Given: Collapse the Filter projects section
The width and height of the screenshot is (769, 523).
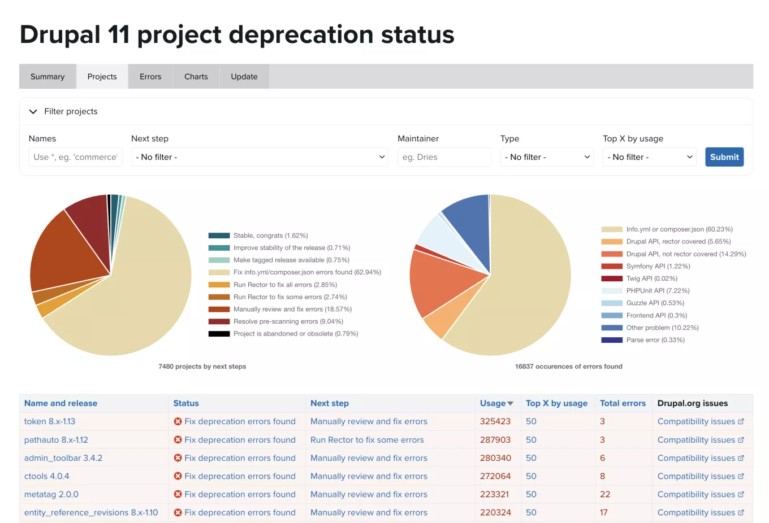Looking at the screenshot, I should click(x=33, y=111).
